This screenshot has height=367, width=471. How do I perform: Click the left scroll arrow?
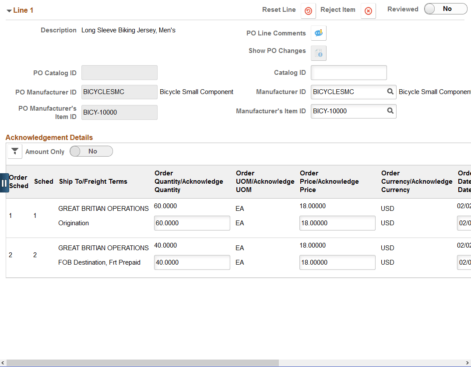click(3, 363)
